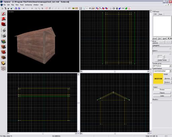Viewport: 172px width, 137px height.
Task: Click the load window state icon
Action: (x=16, y=8)
